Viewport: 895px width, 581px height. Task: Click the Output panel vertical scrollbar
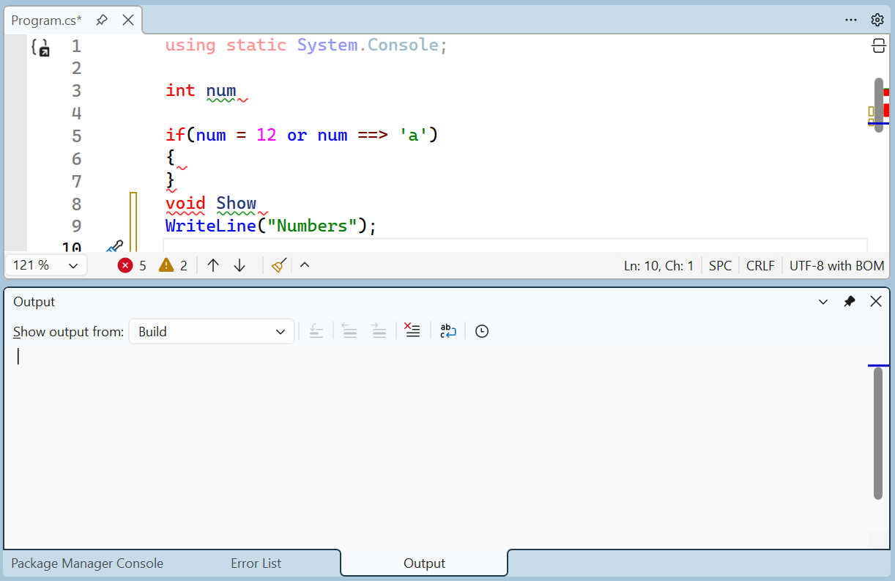point(878,433)
